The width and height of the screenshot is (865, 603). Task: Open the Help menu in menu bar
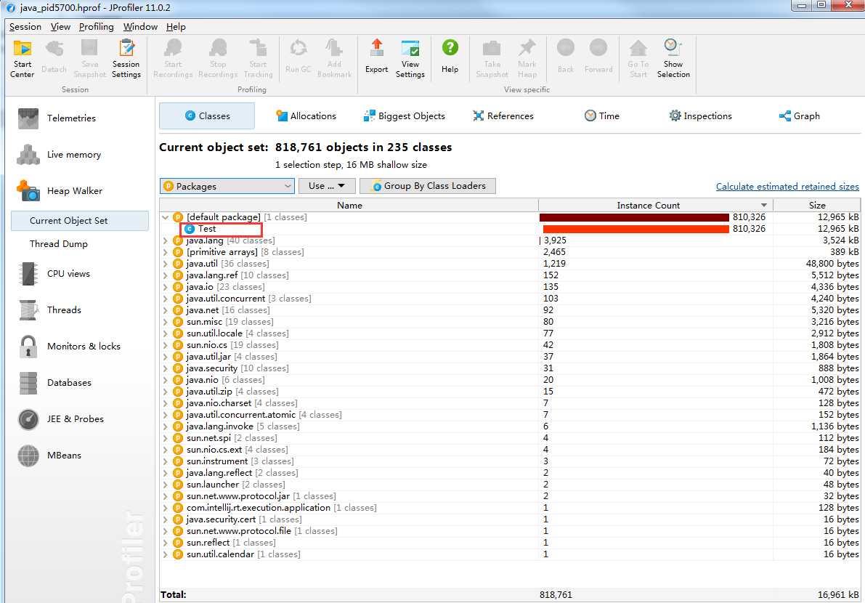tap(176, 26)
